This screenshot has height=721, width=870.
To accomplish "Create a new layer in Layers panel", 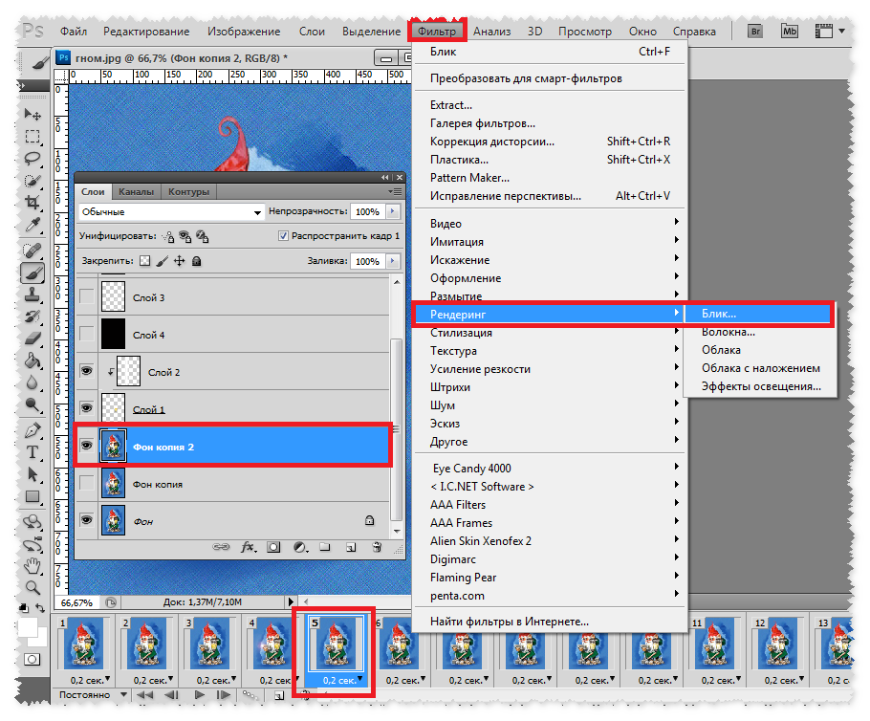I will tap(351, 547).
